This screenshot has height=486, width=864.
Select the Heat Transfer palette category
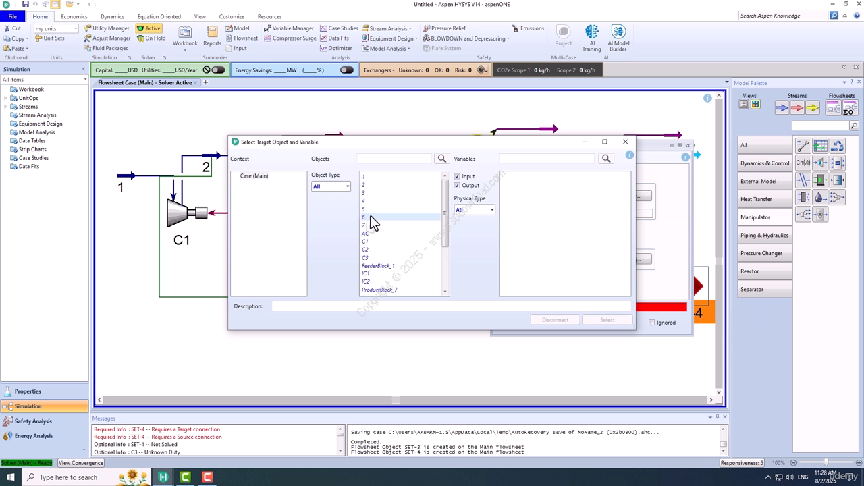click(x=765, y=199)
